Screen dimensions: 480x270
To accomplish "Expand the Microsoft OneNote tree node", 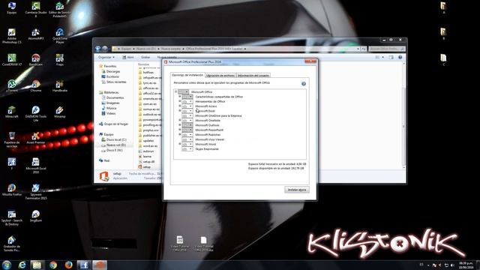I will (x=180, y=120).
